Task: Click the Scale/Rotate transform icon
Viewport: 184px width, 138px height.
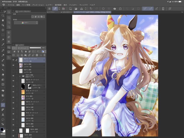Action: [120, 9]
